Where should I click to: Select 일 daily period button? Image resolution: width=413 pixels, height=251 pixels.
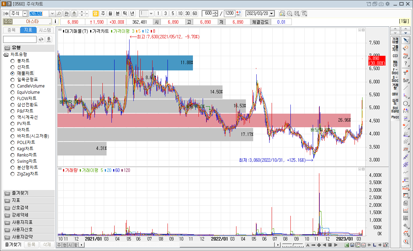click(x=96, y=14)
